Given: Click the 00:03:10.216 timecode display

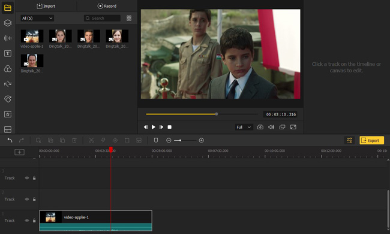Looking at the screenshot, I should [x=281, y=114].
